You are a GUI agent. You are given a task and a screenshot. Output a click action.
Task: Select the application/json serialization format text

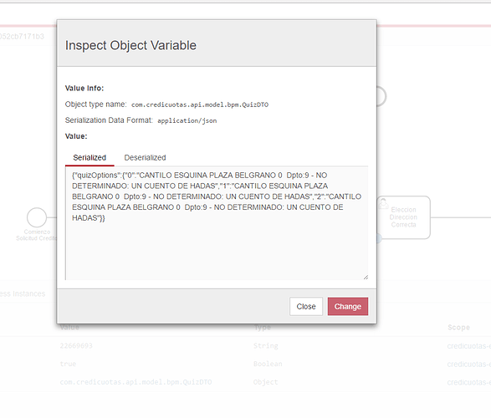click(x=187, y=120)
